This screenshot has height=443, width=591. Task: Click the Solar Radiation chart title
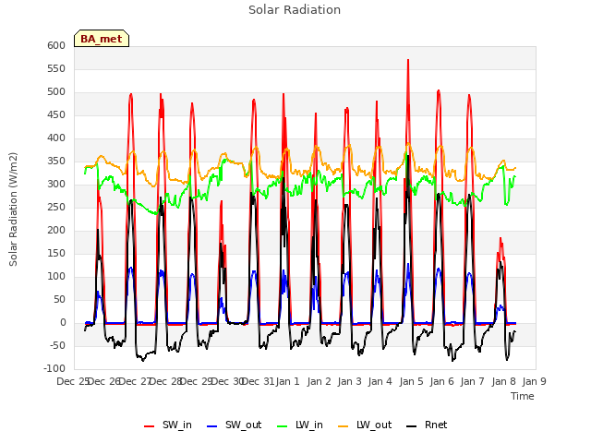coord(295,10)
